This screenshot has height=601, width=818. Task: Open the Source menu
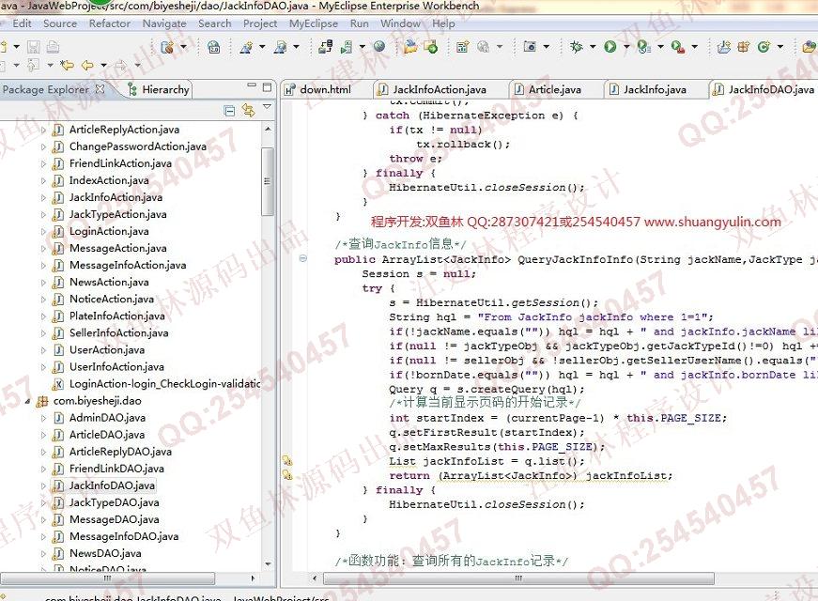click(60, 23)
